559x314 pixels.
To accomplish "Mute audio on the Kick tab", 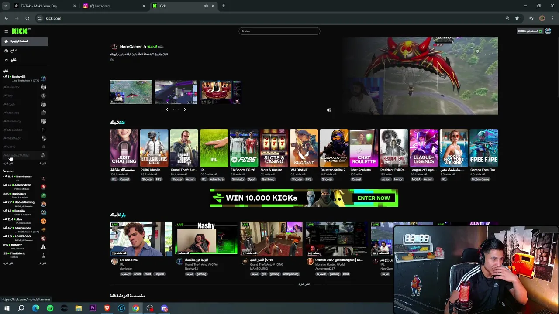I will 206,6.
